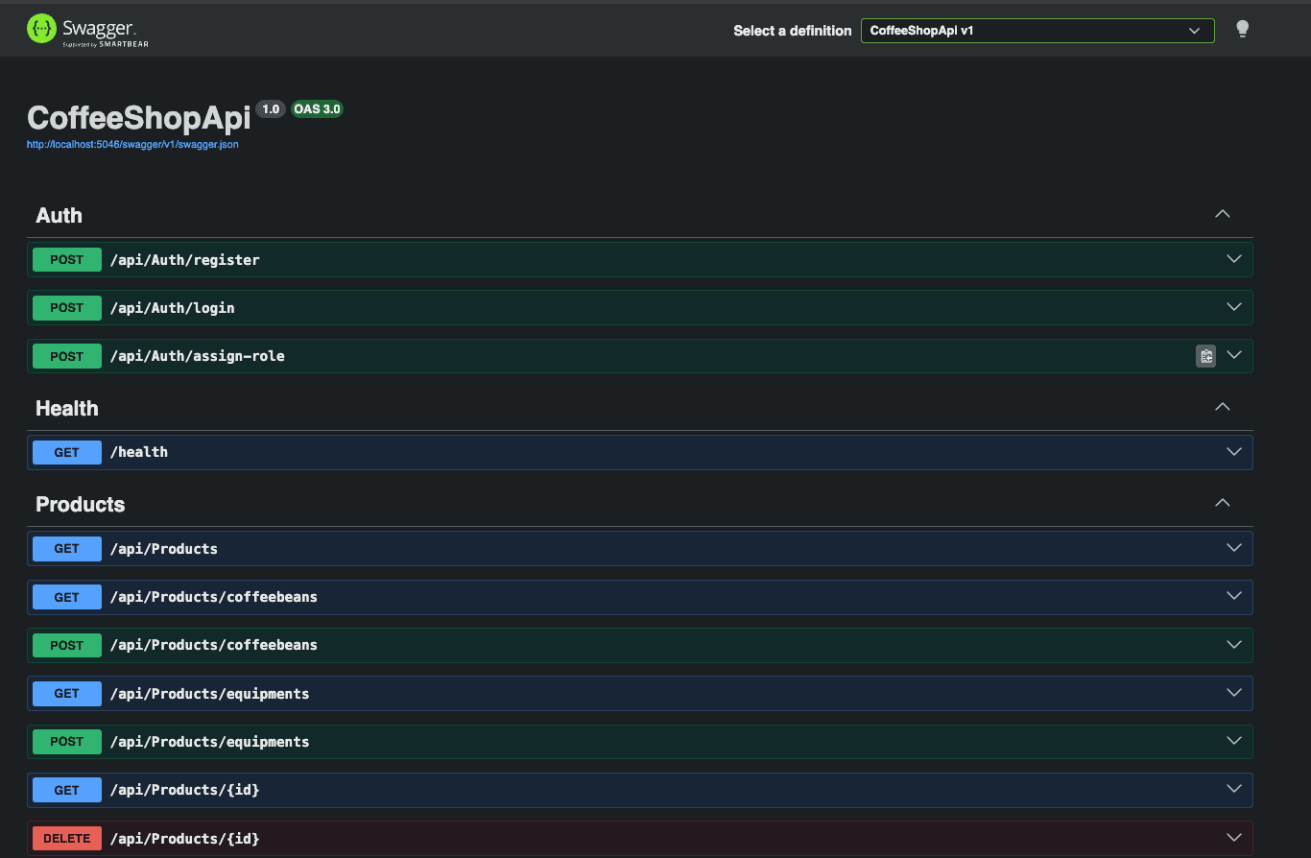Open the swagger.json link

132,145
